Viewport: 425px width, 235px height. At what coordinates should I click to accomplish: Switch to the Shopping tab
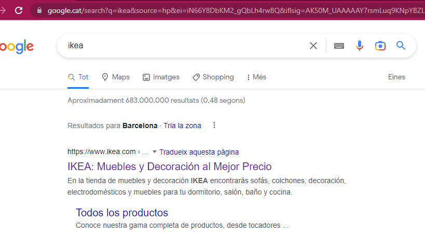[x=213, y=77]
